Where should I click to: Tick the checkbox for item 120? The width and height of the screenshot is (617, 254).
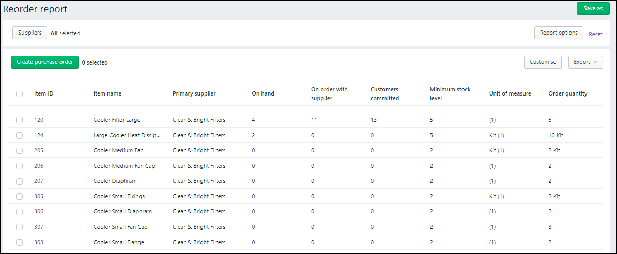[19, 120]
